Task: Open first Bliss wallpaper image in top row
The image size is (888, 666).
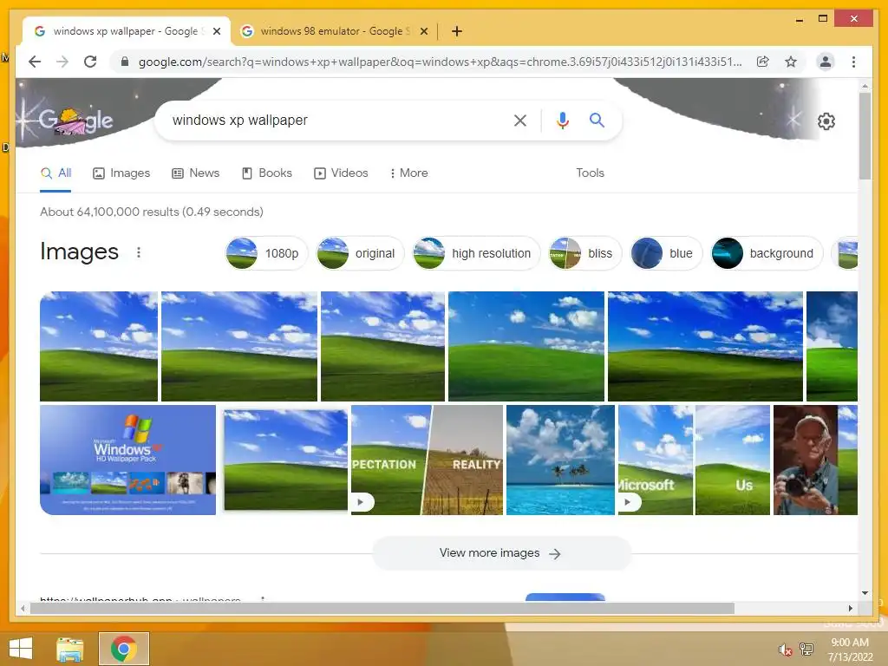Action: pyautogui.click(x=99, y=346)
